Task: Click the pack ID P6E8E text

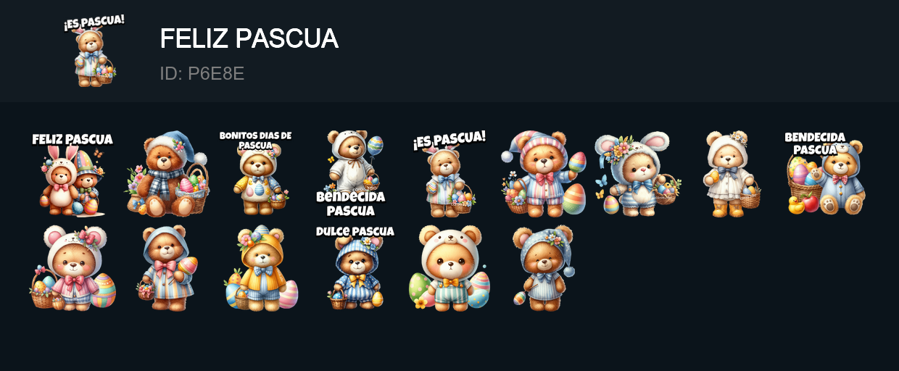Action: (202, 73)
